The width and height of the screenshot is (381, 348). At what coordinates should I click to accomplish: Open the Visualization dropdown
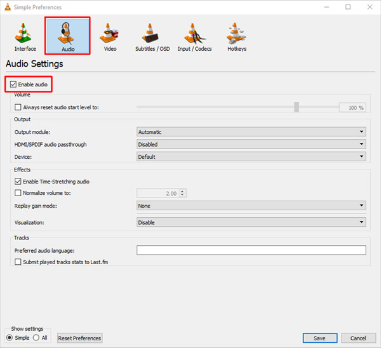click(x=251, y=222)
